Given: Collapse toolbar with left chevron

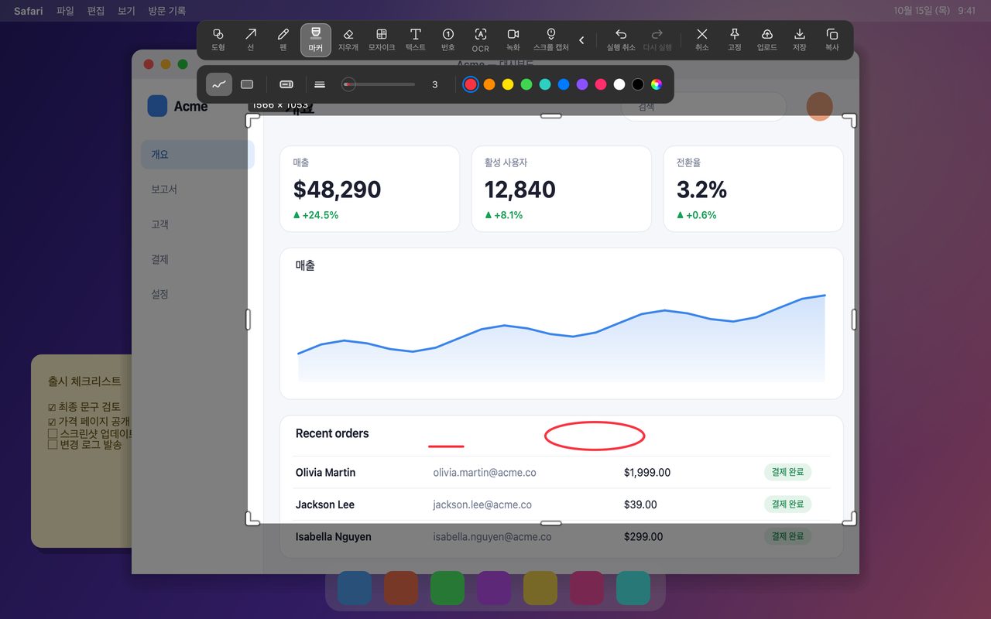Looking at the screenshot, I should 582,40.
